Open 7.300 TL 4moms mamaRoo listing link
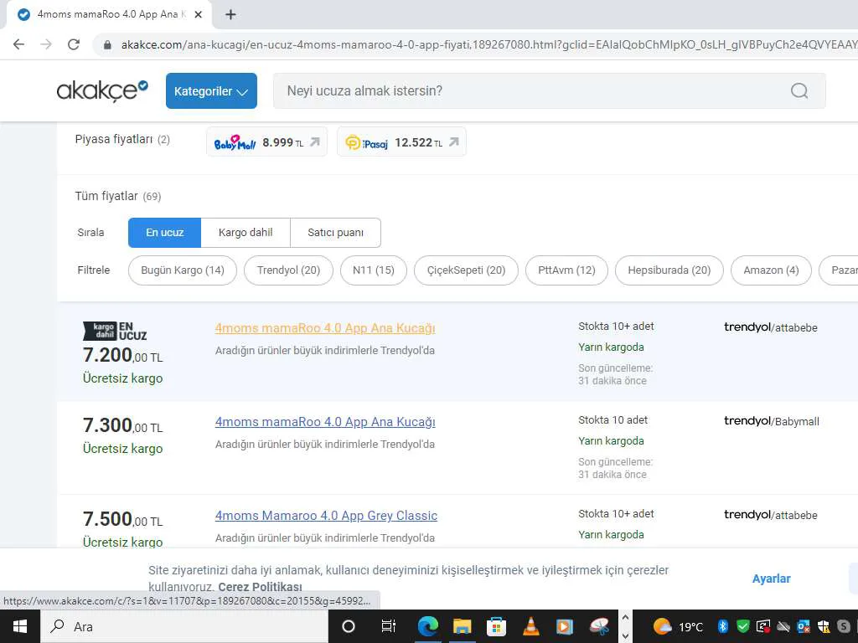The width and height of the screenshot is (858, 643). click(325, 422)
